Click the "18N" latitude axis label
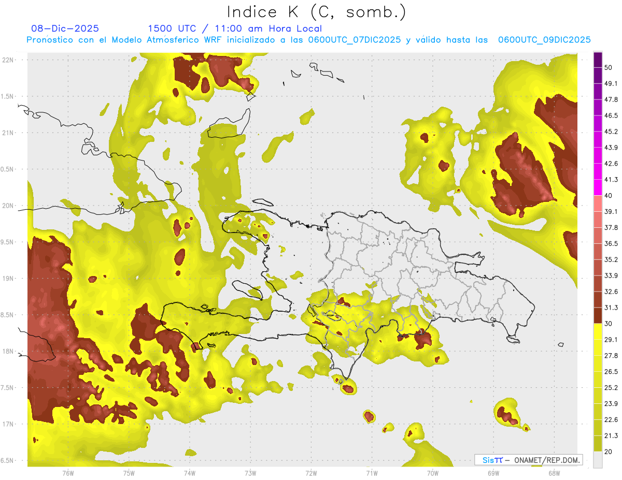Viewport: 622px width, 480px height. point(7,352)
